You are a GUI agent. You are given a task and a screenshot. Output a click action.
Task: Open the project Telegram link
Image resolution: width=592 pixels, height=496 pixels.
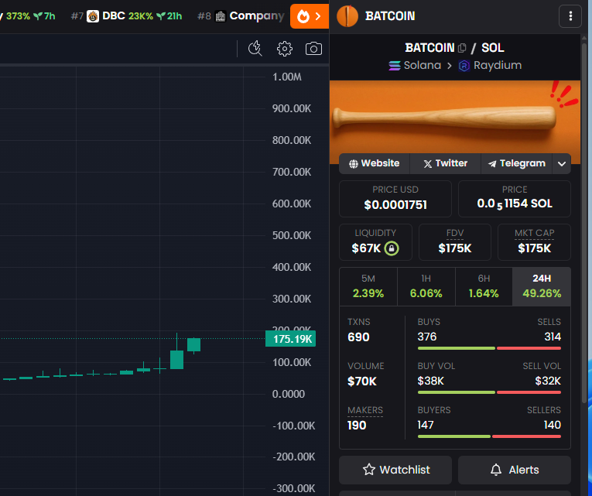pyautogui.click(x=516, y=163)
